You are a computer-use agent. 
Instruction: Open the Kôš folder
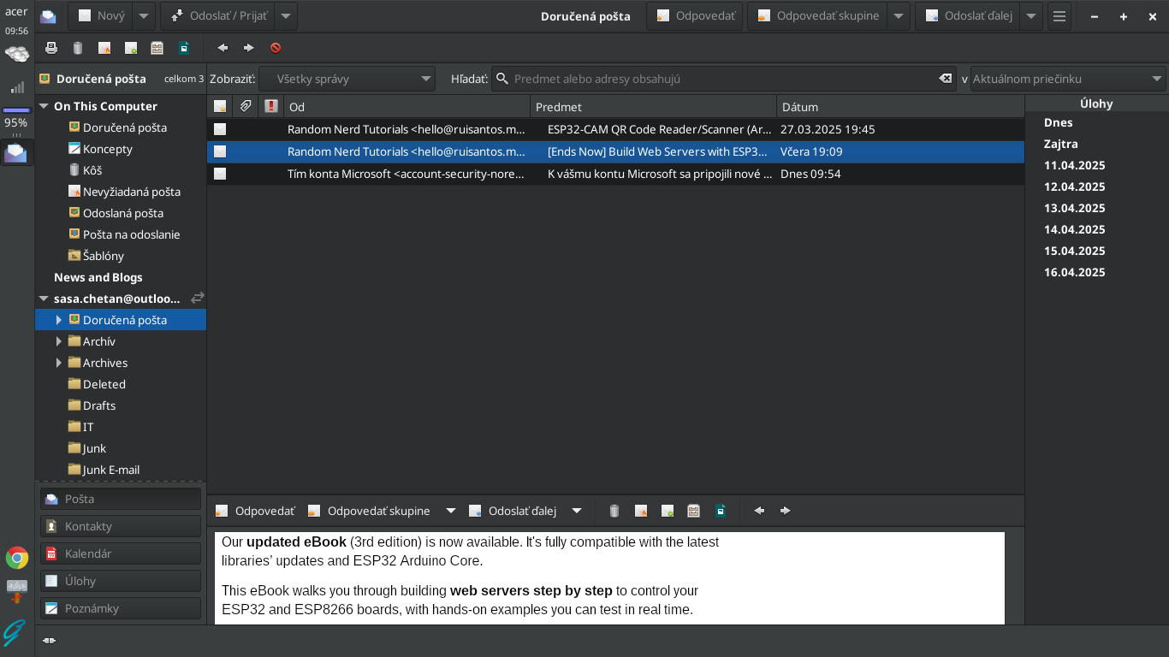pos(92,170)
